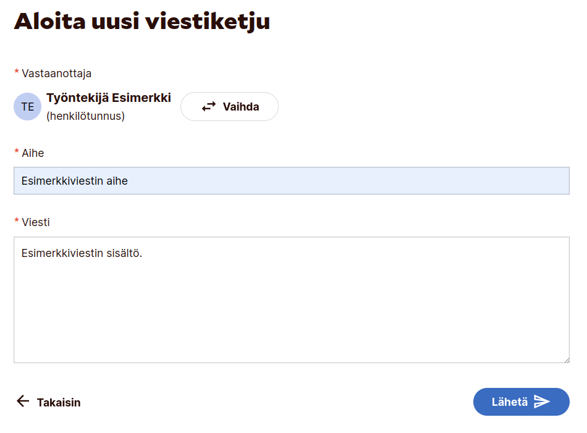Click the red asterisk beside Viesti
The height and width of the screenshot is (433, 587).
point(17,221)
